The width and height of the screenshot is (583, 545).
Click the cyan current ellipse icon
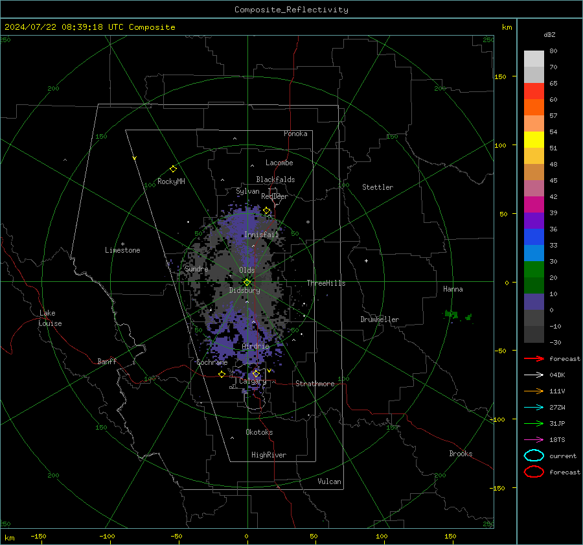coord(534,456)
